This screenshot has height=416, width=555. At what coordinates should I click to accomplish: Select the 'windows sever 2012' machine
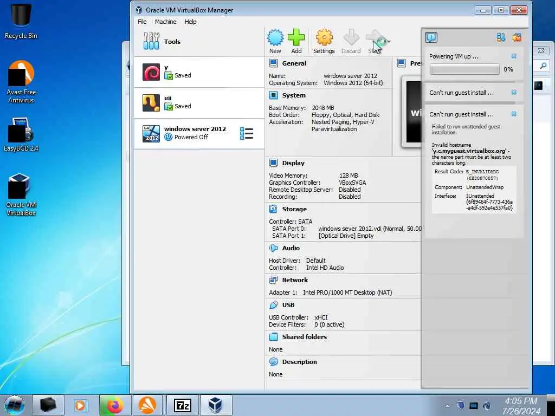pyautogui.click(x=199, y=133)
